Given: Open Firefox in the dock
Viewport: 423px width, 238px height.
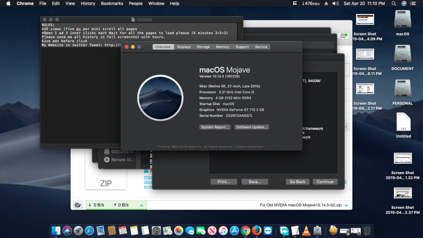Looking at the screenshot, I should [257, 231].
